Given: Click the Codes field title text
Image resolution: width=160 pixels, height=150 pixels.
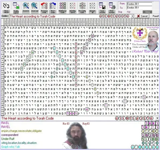Looking at the screenshot, I should coord(32,16).
